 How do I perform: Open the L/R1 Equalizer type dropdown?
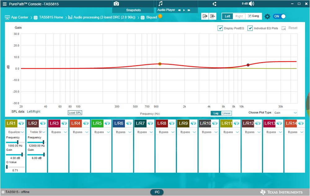pos(15,132)
